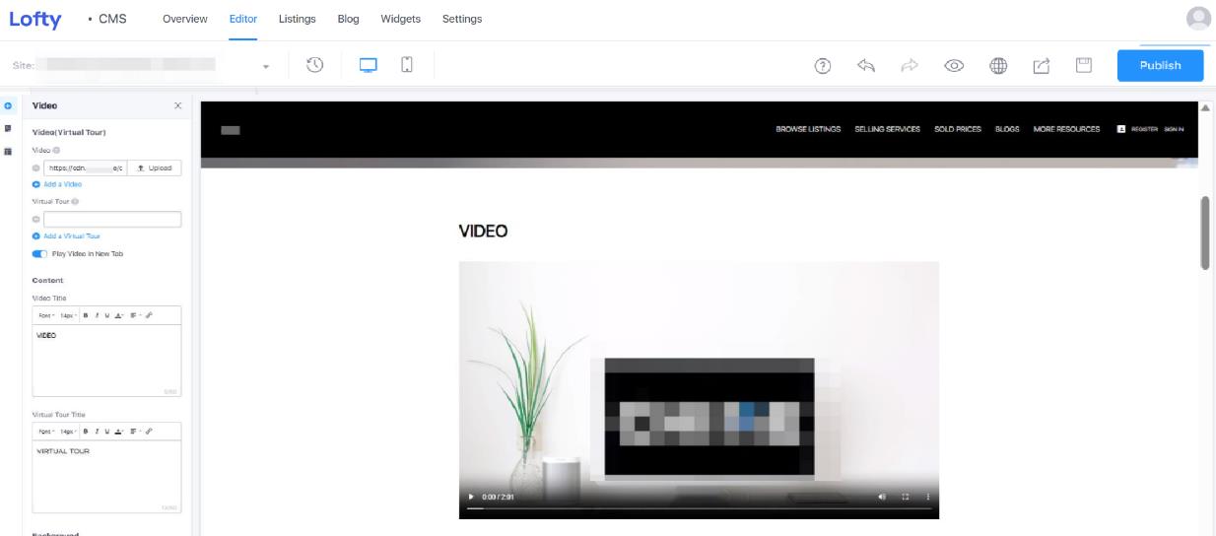The image size is (1216, 536).
Task: Open the Blog tab
Action: [348, 19]
